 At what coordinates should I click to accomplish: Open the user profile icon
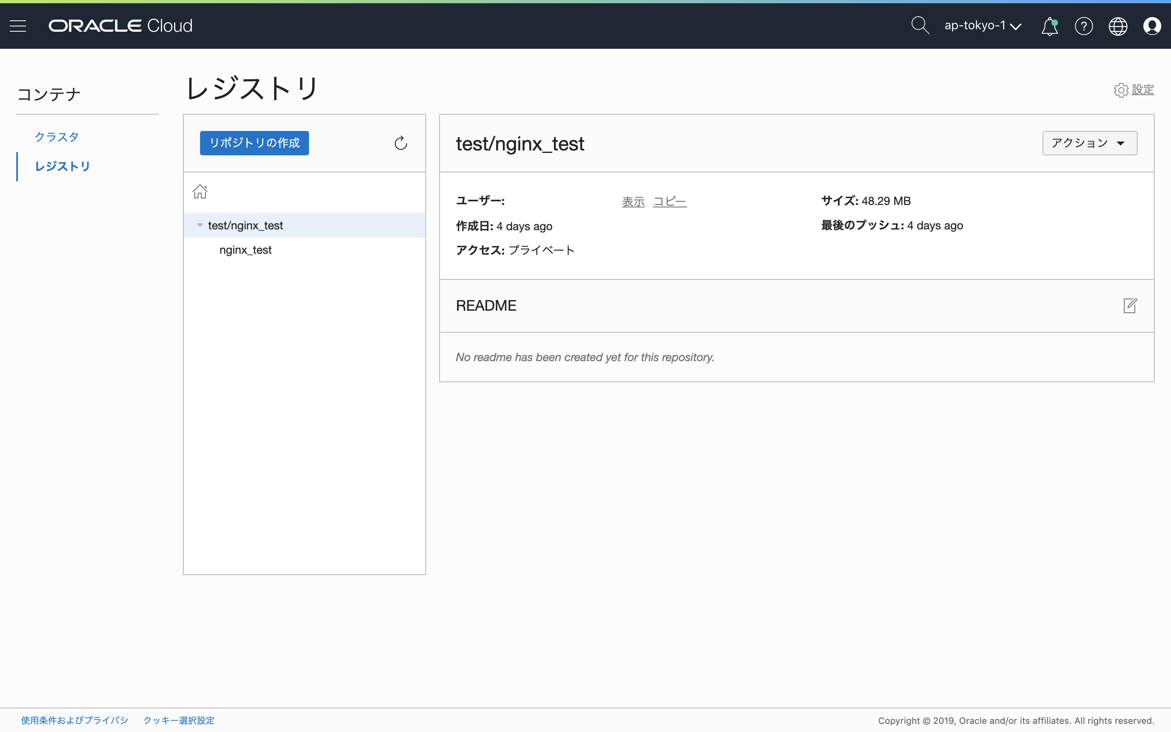[x=1152, y=26]
